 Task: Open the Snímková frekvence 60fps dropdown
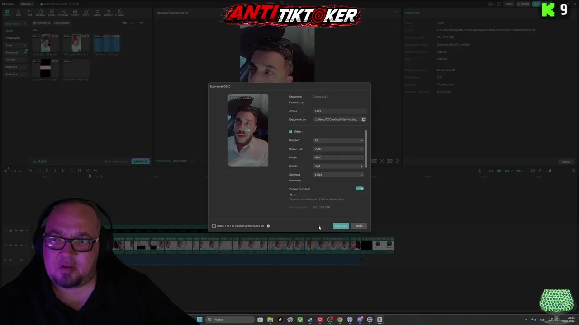point(338,175)
